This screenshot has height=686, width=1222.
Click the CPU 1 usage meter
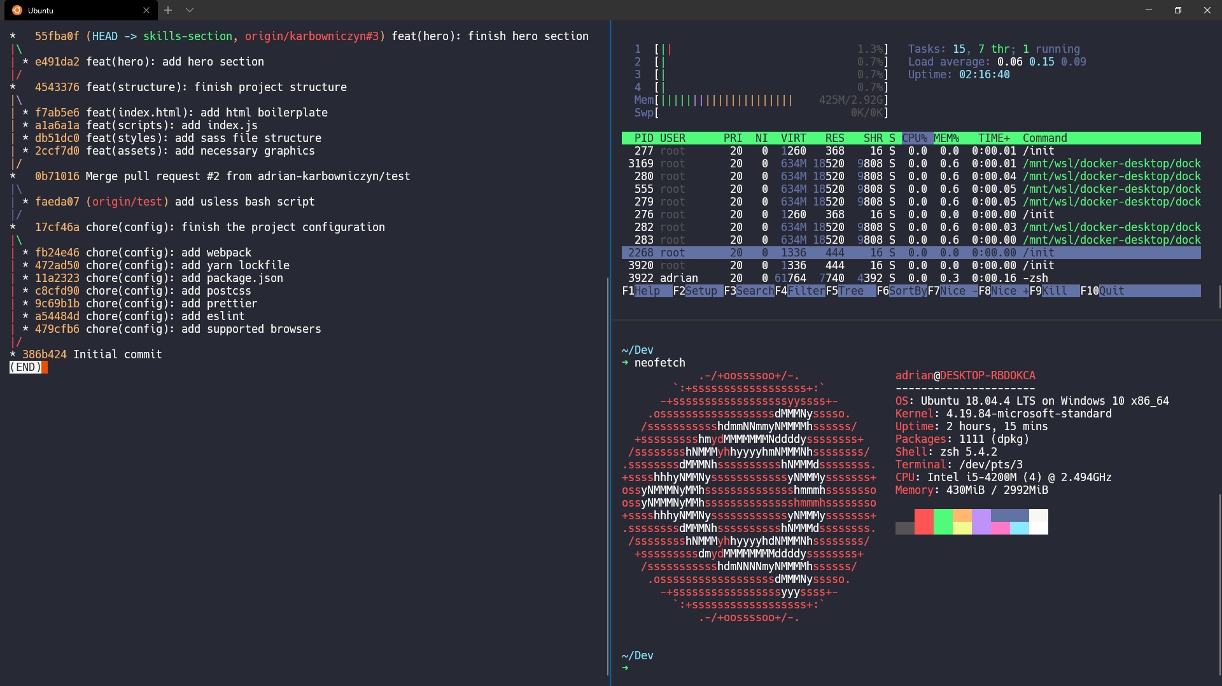click(x=761, y=49)
